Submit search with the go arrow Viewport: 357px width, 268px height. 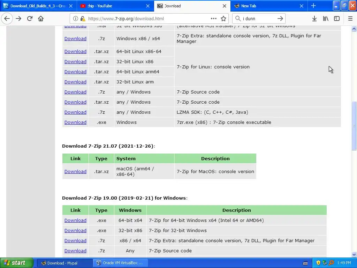coord(280,18)
